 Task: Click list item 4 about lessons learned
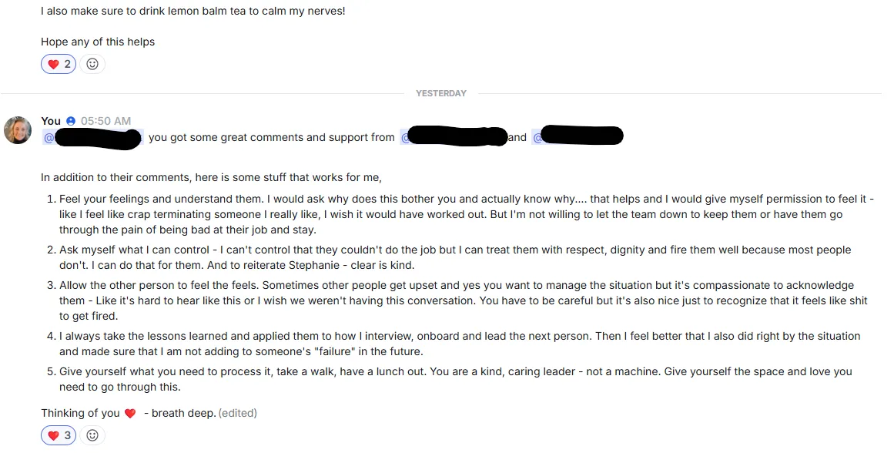pyautogui.click(x=459, y=344)
